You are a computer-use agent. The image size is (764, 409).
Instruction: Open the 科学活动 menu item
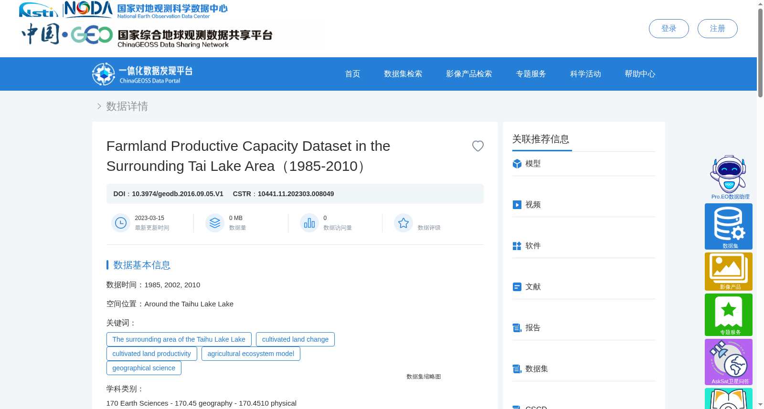click(585, 74)
